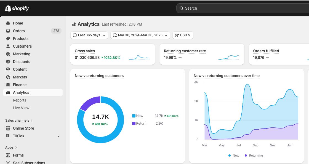
Task: Click the Home house icon
Action: (x=8, y=23)
